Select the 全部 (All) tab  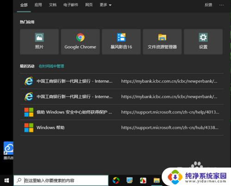click(x=24, y=5)
